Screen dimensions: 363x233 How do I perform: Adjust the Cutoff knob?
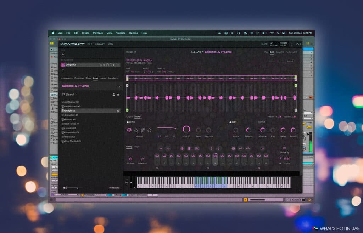(186, 129)
